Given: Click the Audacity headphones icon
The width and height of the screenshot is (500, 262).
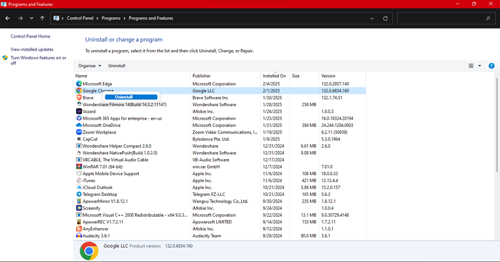Looking at the screenshot, I should click(79, 236).
